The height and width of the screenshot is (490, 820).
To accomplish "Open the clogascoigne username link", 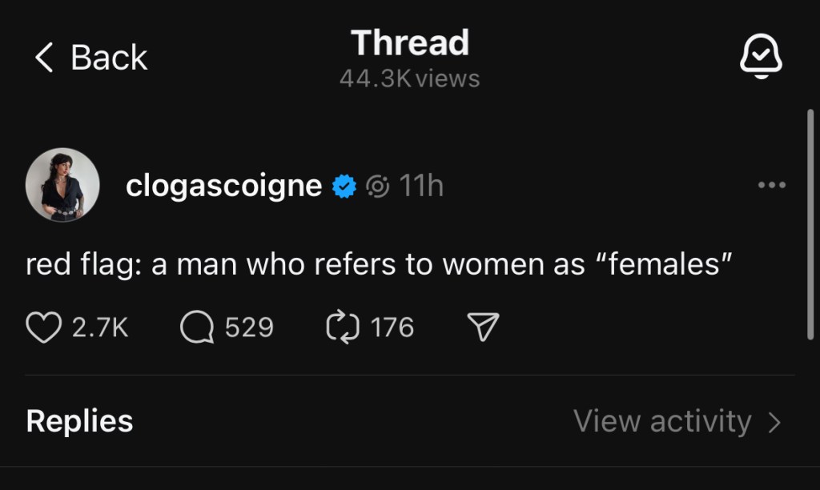I will click(x=224, y=186).
